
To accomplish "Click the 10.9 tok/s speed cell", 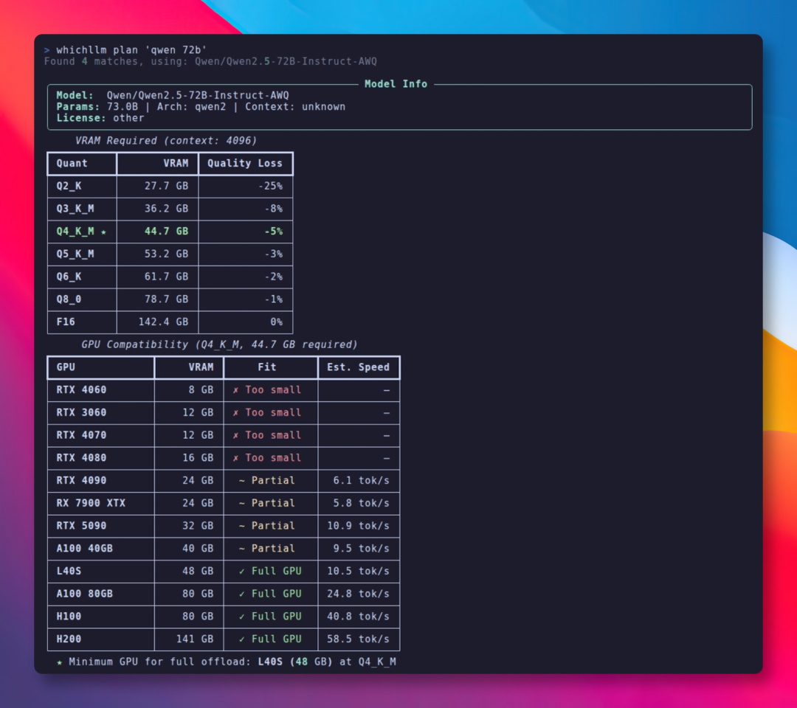I will click(x=358, y=526).
